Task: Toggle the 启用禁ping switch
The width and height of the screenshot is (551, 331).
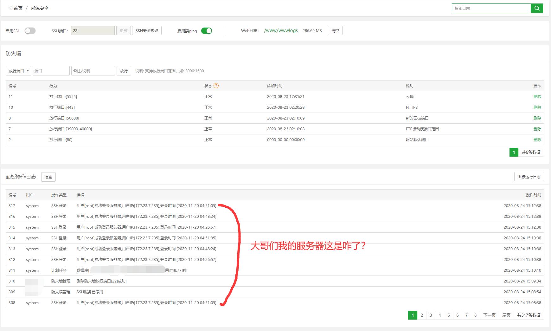Action: click(207, 31)
